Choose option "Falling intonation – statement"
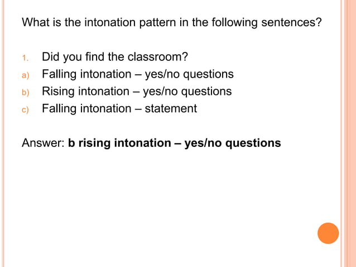The width and height of the screenshot is (356, 267). (x=119, y=108)
